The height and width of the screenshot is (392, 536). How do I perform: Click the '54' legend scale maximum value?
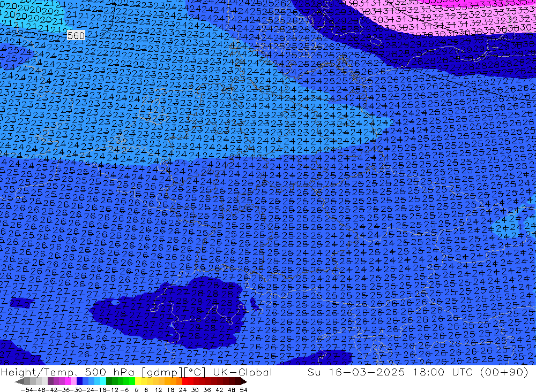pos(243,390)
